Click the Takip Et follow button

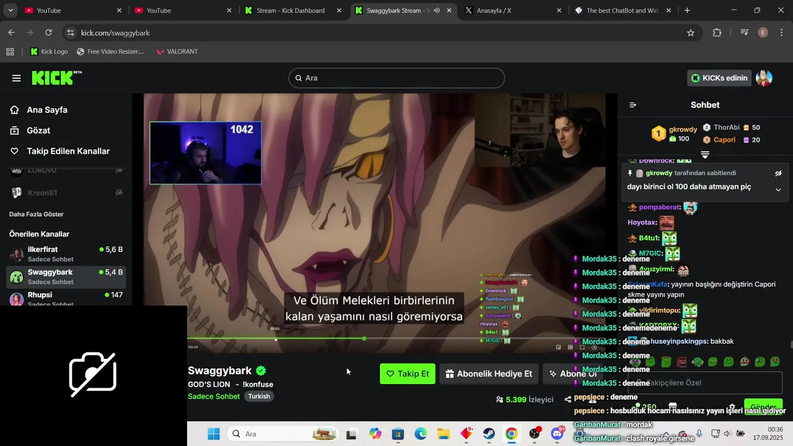[408, 374]
